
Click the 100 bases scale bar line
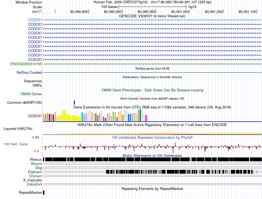click(x=153, y=7)
